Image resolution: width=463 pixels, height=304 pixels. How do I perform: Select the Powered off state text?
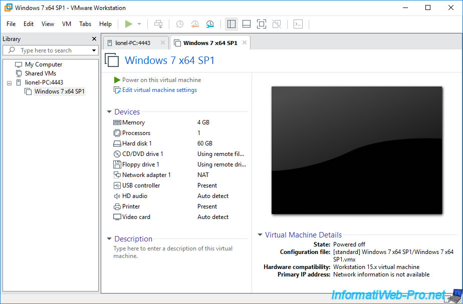tap(349, 244)
